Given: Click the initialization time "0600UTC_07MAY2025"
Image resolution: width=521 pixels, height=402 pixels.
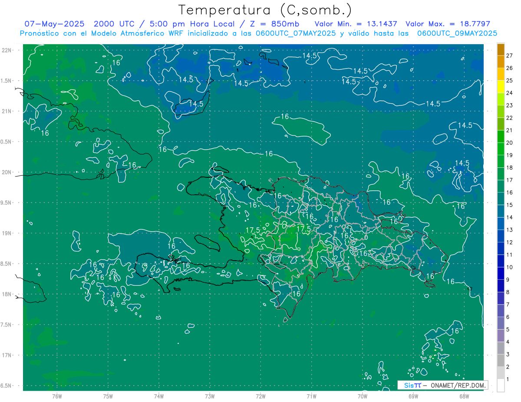Looking at the screenshot, I should tap(295, 33).
